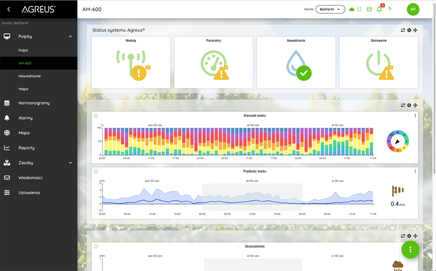Open settings gear above Kierunek wiatru chart
The height and width of the screenshot is (271, 436).
click(409, 105)
